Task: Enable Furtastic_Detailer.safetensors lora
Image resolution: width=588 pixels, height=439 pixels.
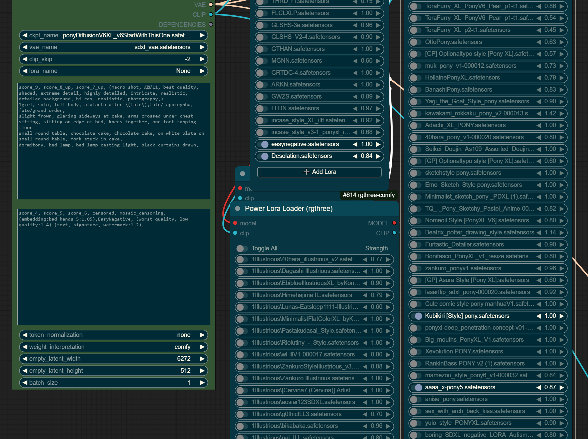Action: pos(416,244)
